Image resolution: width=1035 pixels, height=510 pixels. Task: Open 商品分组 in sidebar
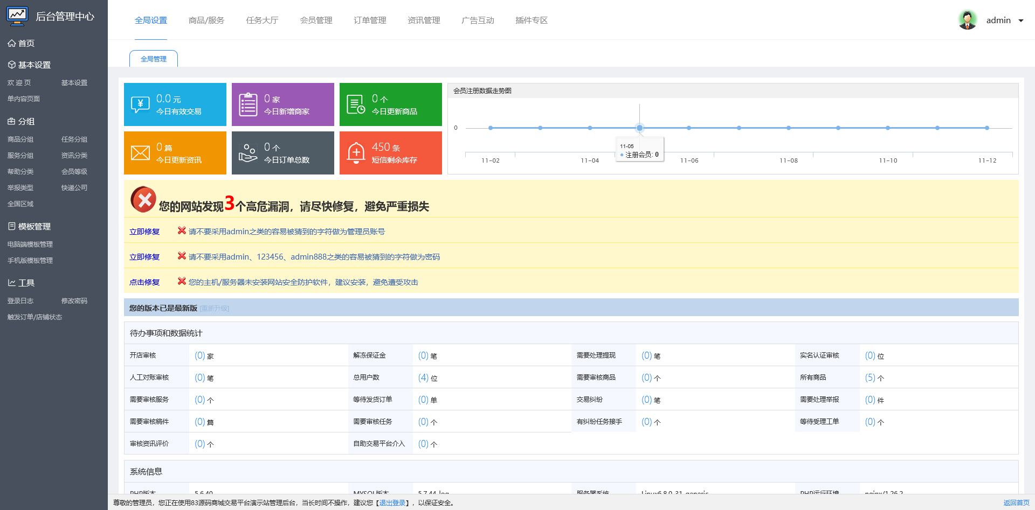pos(20,139)
